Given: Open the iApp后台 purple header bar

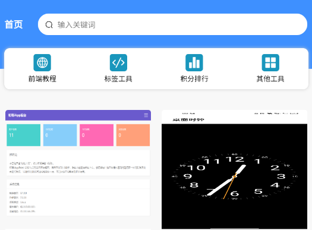Looking at the screenshot, I should coord(78,115).
